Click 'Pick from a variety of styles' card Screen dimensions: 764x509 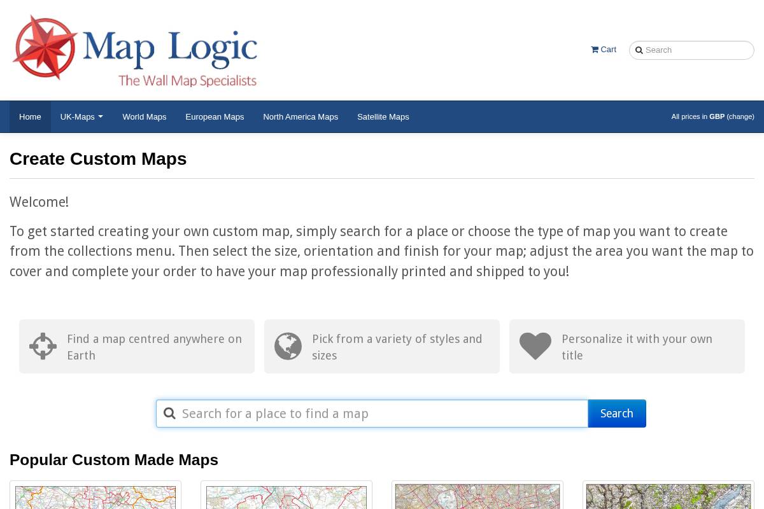[x=382, y=347]
